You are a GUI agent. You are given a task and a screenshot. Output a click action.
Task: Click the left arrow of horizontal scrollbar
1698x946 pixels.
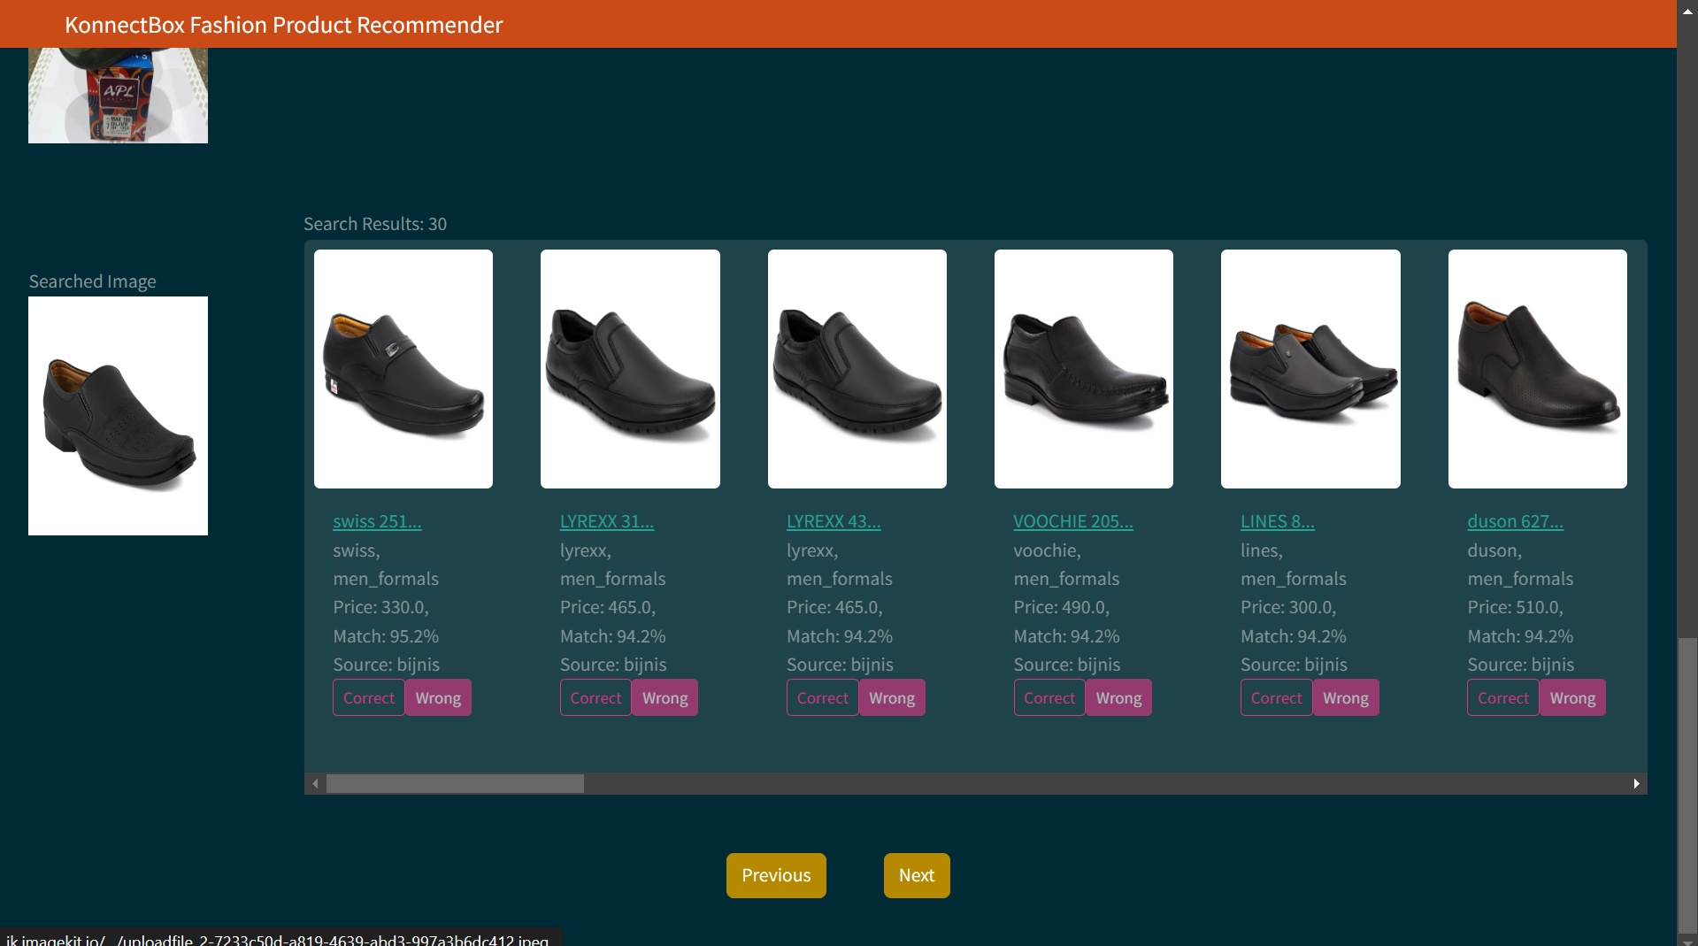[x=315, y=784]
